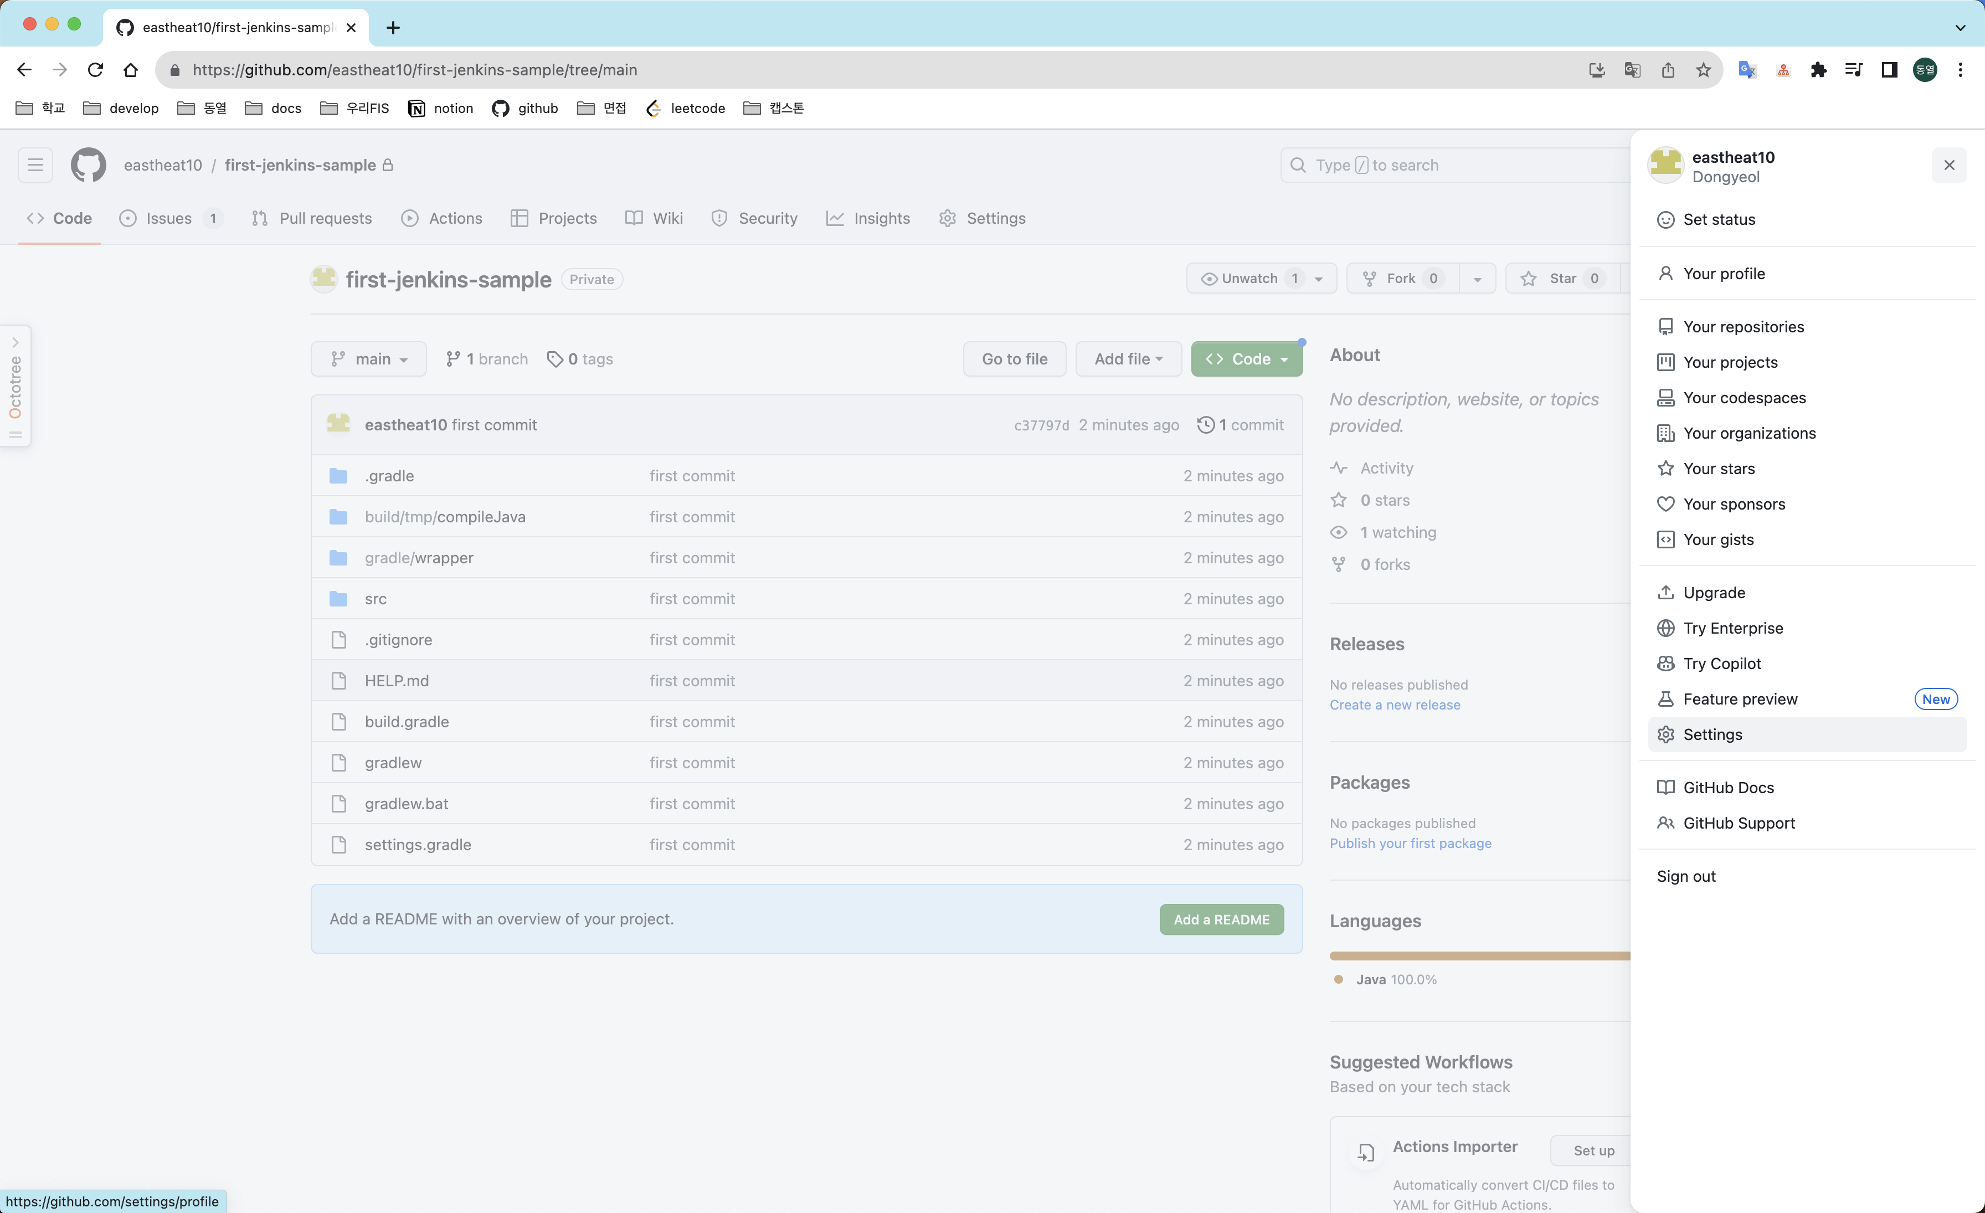Bookmark page with the star icon
Screen dimensions: 1985x1213
(1703, 70)
